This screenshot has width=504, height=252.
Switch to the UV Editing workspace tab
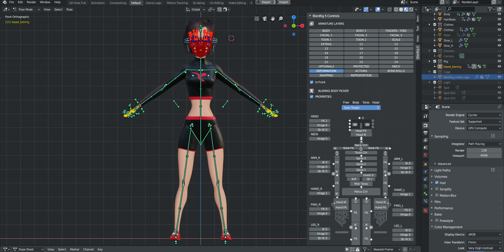217,3
